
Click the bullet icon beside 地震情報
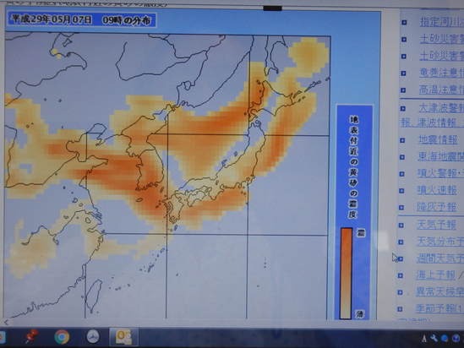click(x=402, y=140)
